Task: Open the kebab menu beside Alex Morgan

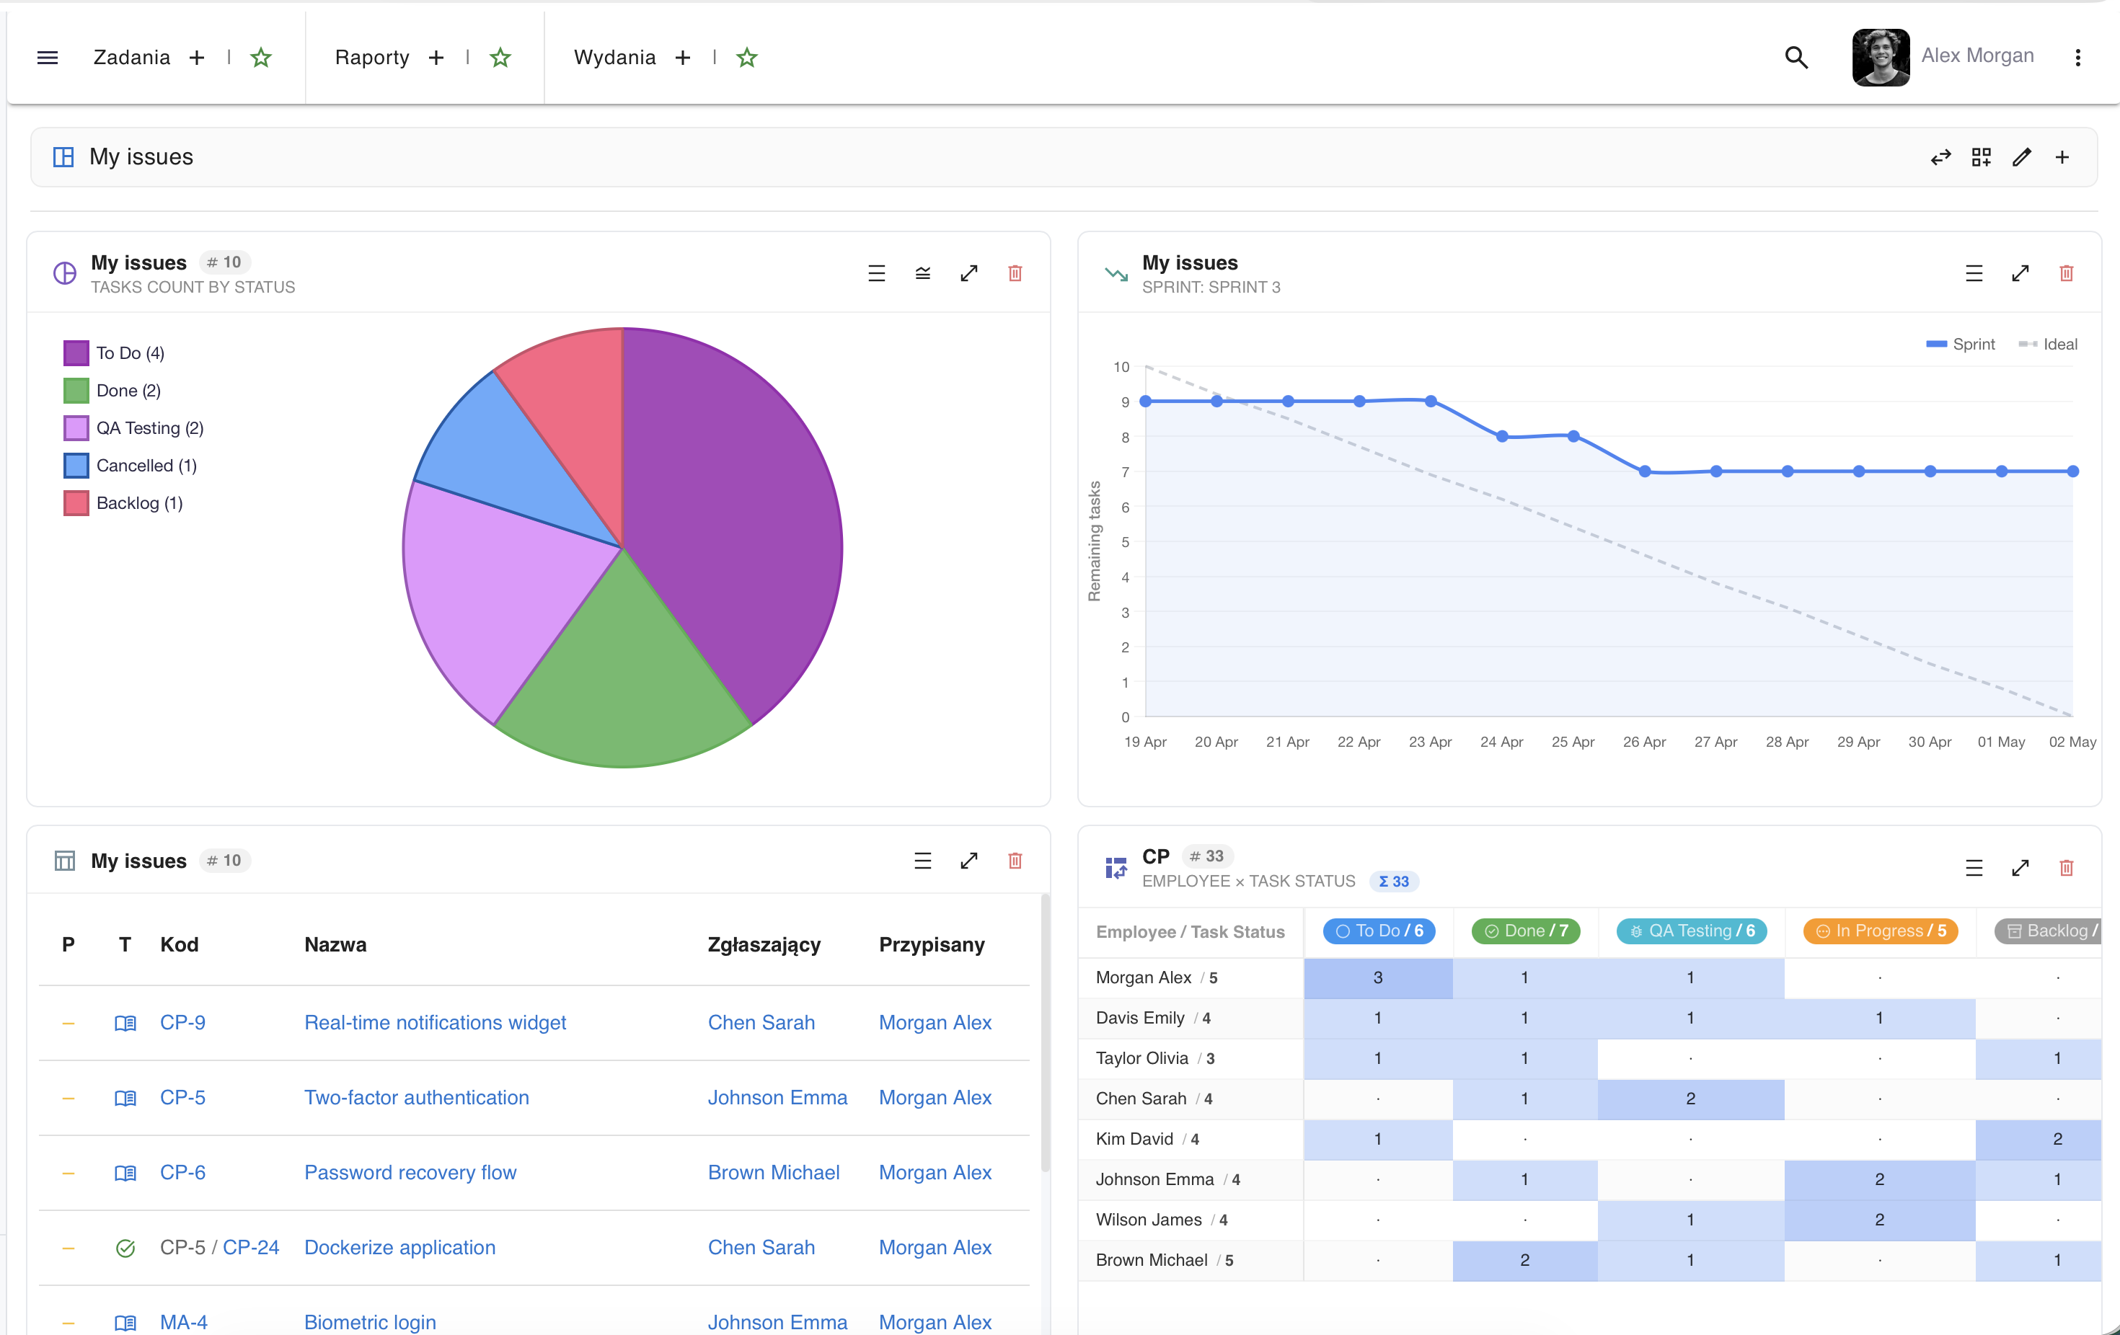Action: pyautogui.click(x=2077, y=58)
